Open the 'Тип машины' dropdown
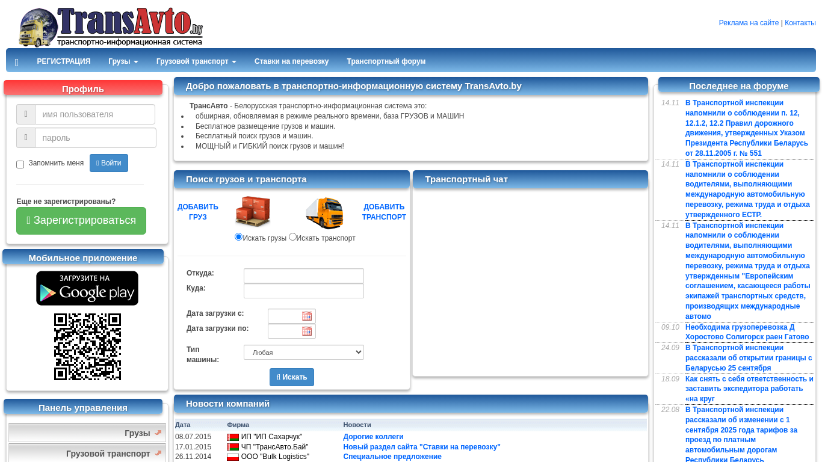822x462 pixels. point(304,353)
